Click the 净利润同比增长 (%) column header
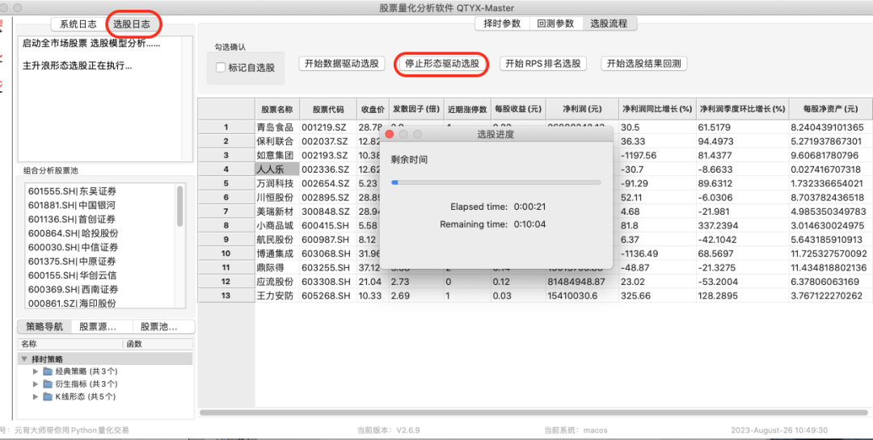 657,109
